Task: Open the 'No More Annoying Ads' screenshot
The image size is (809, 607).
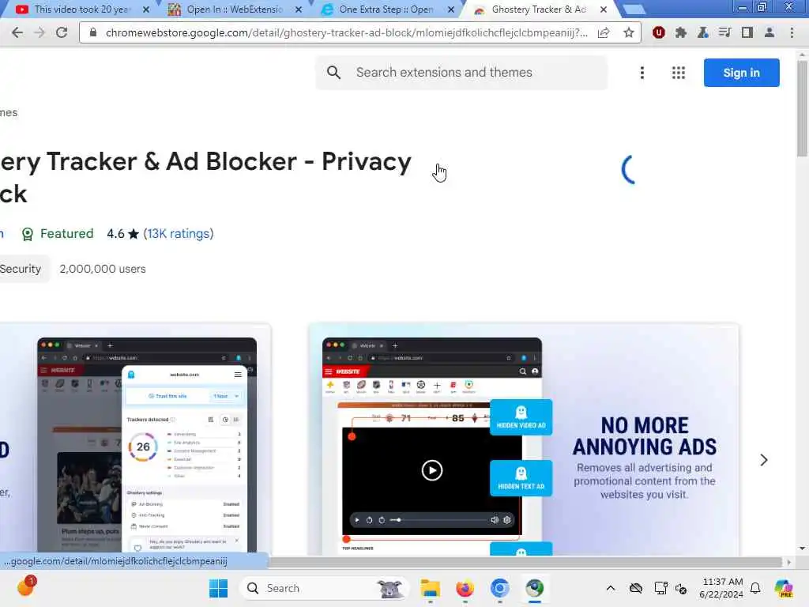Action: click(x=523, y=439)
